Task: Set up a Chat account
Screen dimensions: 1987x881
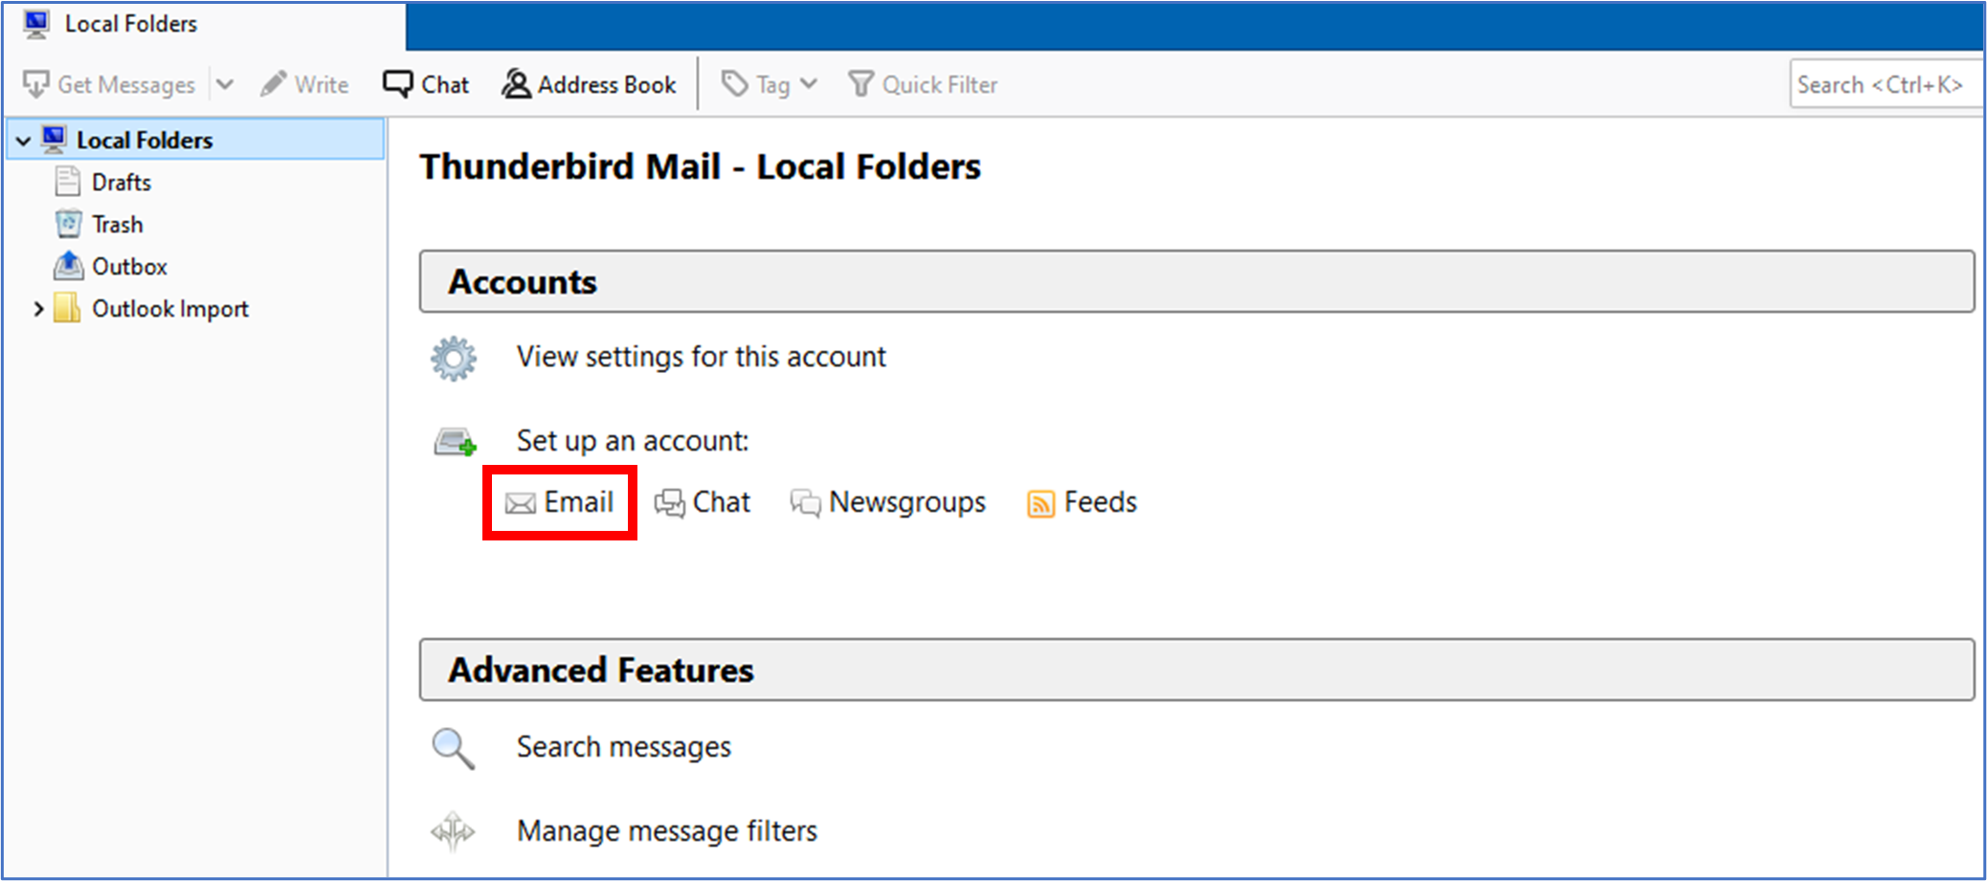Action: point(703,502)
